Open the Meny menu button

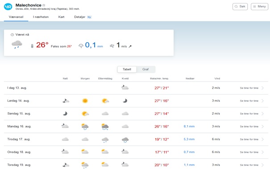point(259,7)
